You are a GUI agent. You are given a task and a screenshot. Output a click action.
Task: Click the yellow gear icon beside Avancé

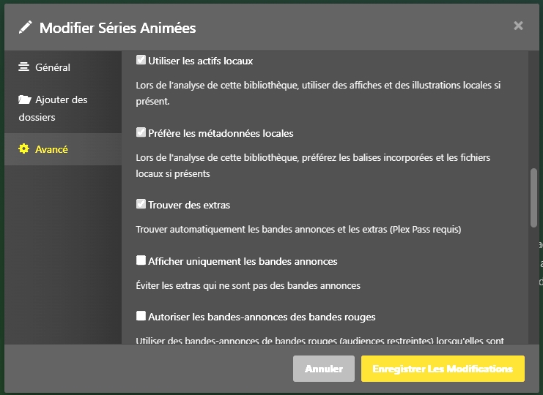[24, 149]
